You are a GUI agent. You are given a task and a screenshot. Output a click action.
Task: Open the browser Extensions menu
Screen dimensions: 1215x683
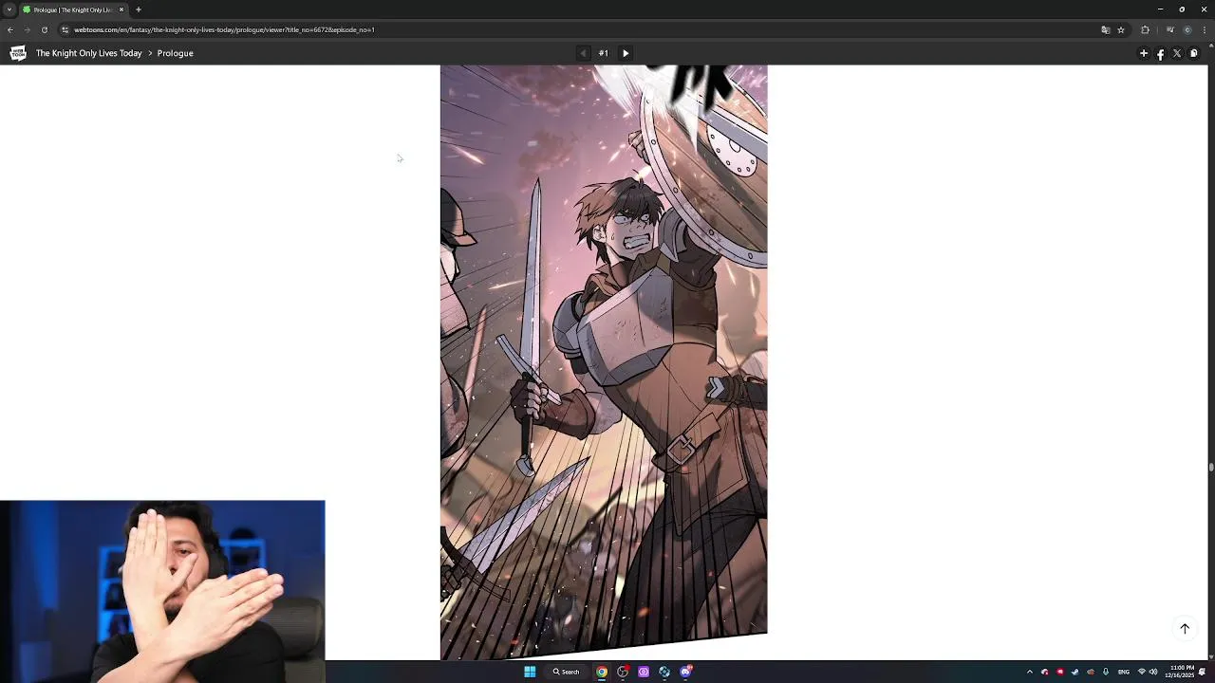(1145, 29)
